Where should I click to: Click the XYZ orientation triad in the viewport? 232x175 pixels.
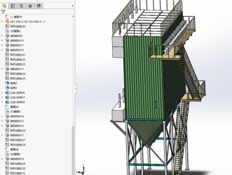click(81, 170)
